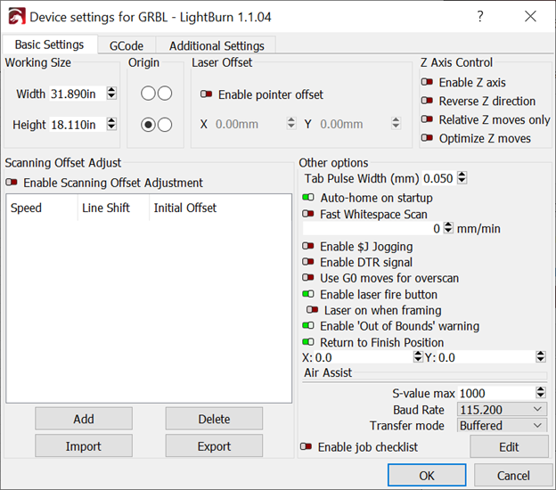Screen dimensions: 556x490
Task: Toggle Auto-home on startup
Action: (308, 197)
